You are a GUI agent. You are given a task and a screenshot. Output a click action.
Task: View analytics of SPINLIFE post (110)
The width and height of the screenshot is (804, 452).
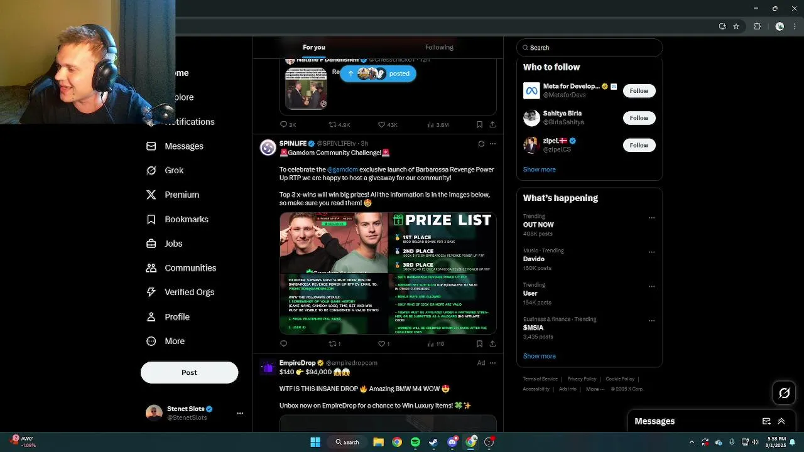(436, 343)
